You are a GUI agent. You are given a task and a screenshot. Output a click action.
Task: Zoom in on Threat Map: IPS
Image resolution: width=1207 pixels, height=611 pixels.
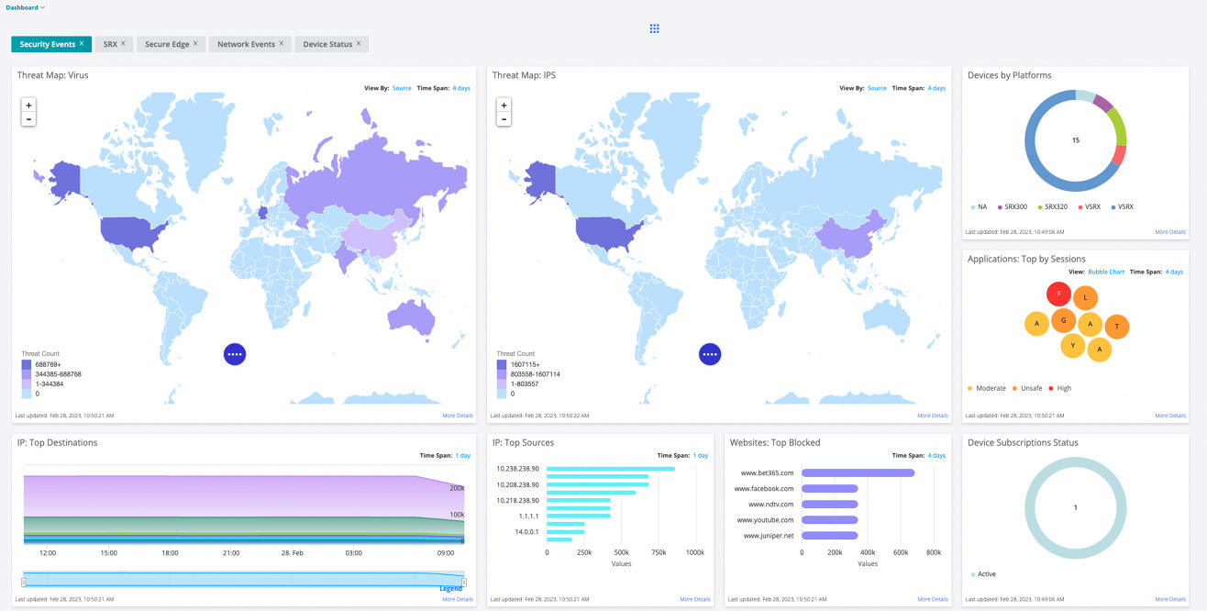[x=504, y=106]
